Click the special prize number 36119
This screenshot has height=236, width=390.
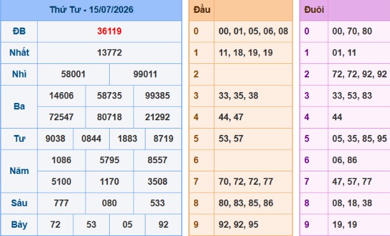(109, 31)
